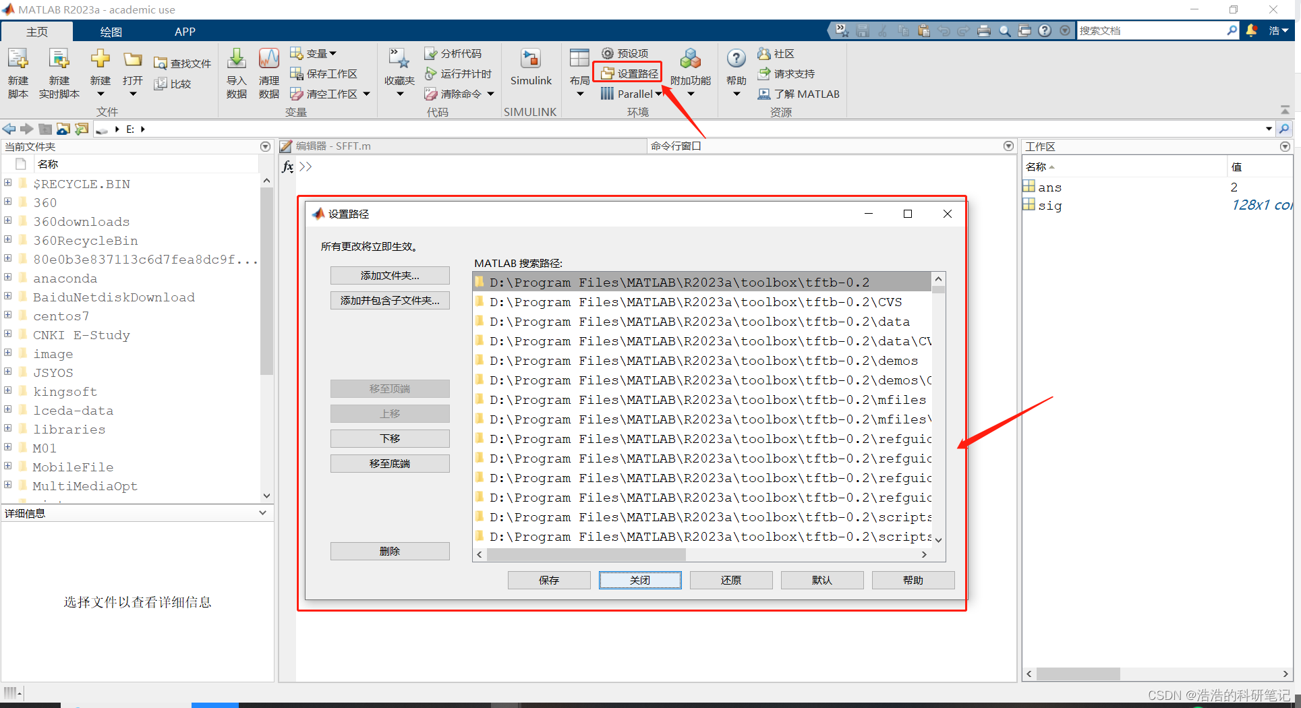This screenshot has width=1301, height=708.
Task: Click the yellow plus New (新建) icon
Action: [100, 59]
